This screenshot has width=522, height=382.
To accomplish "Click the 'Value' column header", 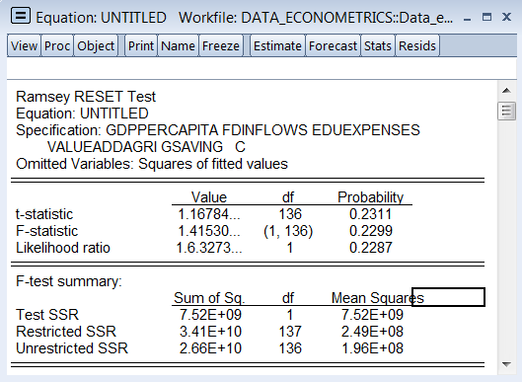I will 209,197.
